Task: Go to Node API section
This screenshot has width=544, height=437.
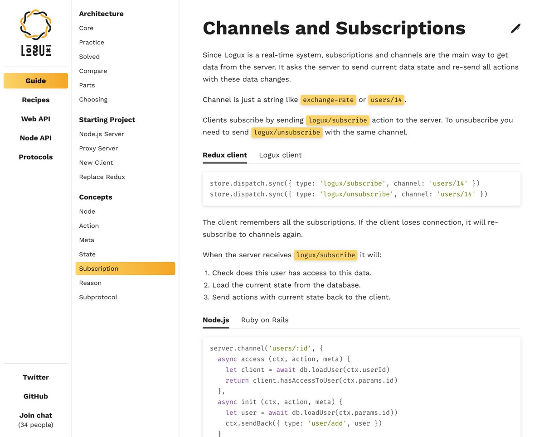Action: (36, 138)
